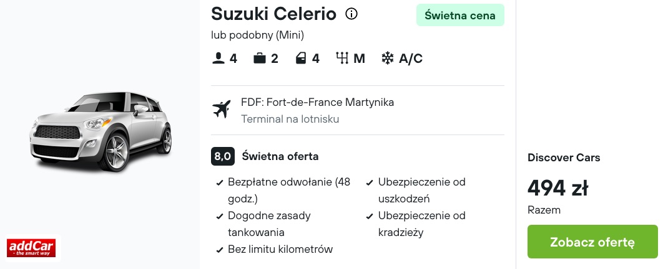Image resolution: width=663 pixels, height=269 pixels.
Task: Click the 494 zł total price
Action: pos(557,188)
